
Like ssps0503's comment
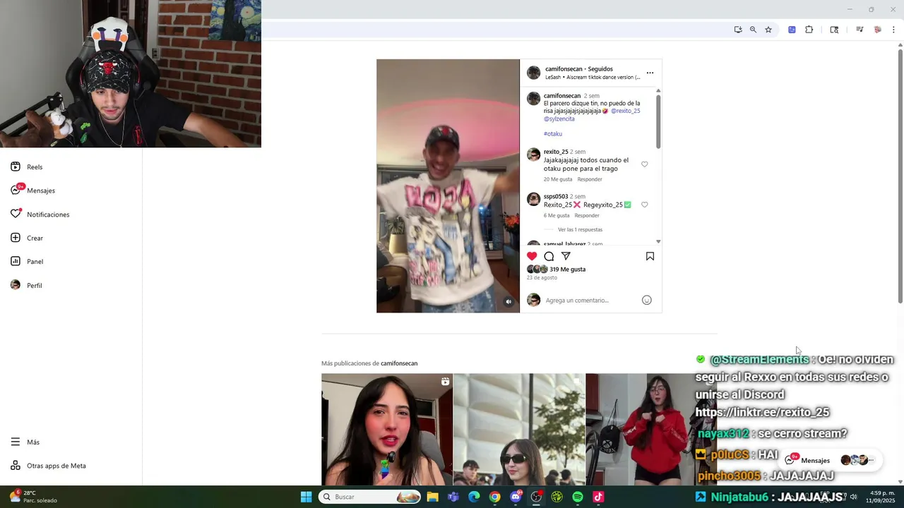[644, 205]
